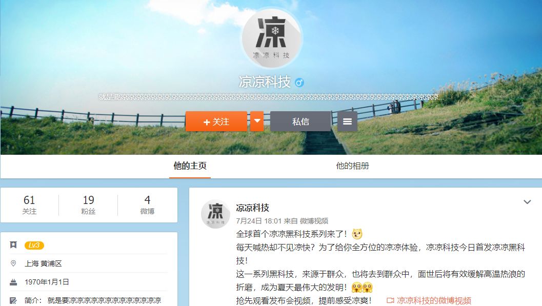Expand the post options chevron

coord(527,202)
